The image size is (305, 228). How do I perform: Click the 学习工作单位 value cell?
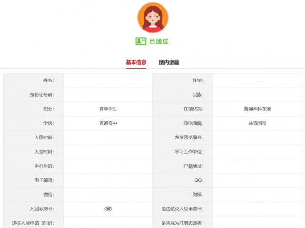point(257,152)
